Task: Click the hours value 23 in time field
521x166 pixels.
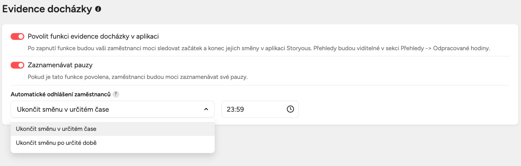Action: [230, 110]
